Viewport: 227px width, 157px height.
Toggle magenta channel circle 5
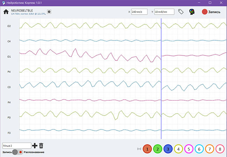[189, 149]
